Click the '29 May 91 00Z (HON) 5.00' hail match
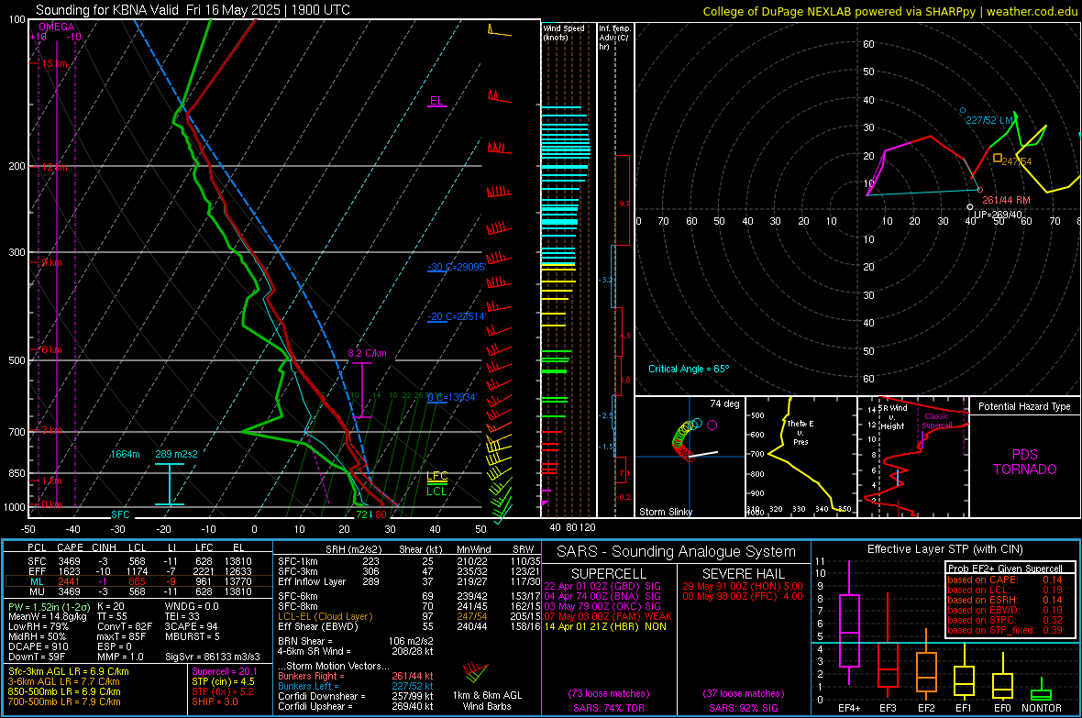 743,587
